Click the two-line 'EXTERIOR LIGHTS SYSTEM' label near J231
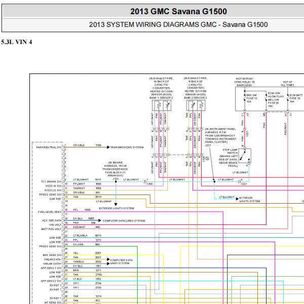Viewport: 304px width, 304px height. 249,200
